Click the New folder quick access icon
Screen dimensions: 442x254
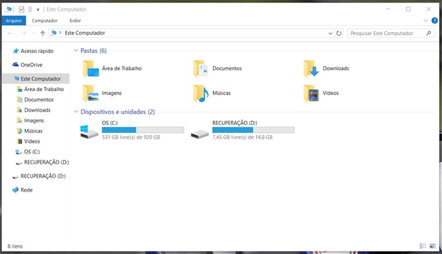pos(30,9)
